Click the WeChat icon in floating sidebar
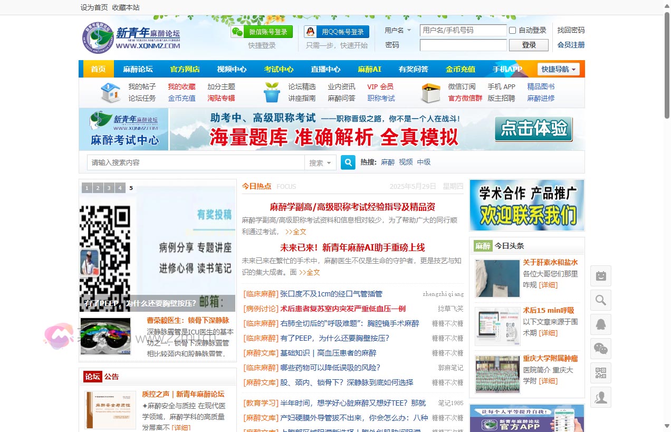The image size is (671, 432). coord(600,349)
